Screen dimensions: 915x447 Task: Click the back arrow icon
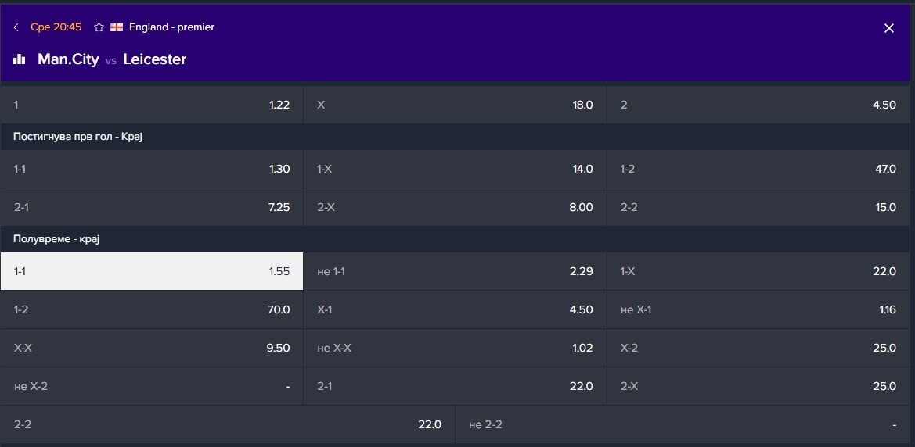pos(16,27)
